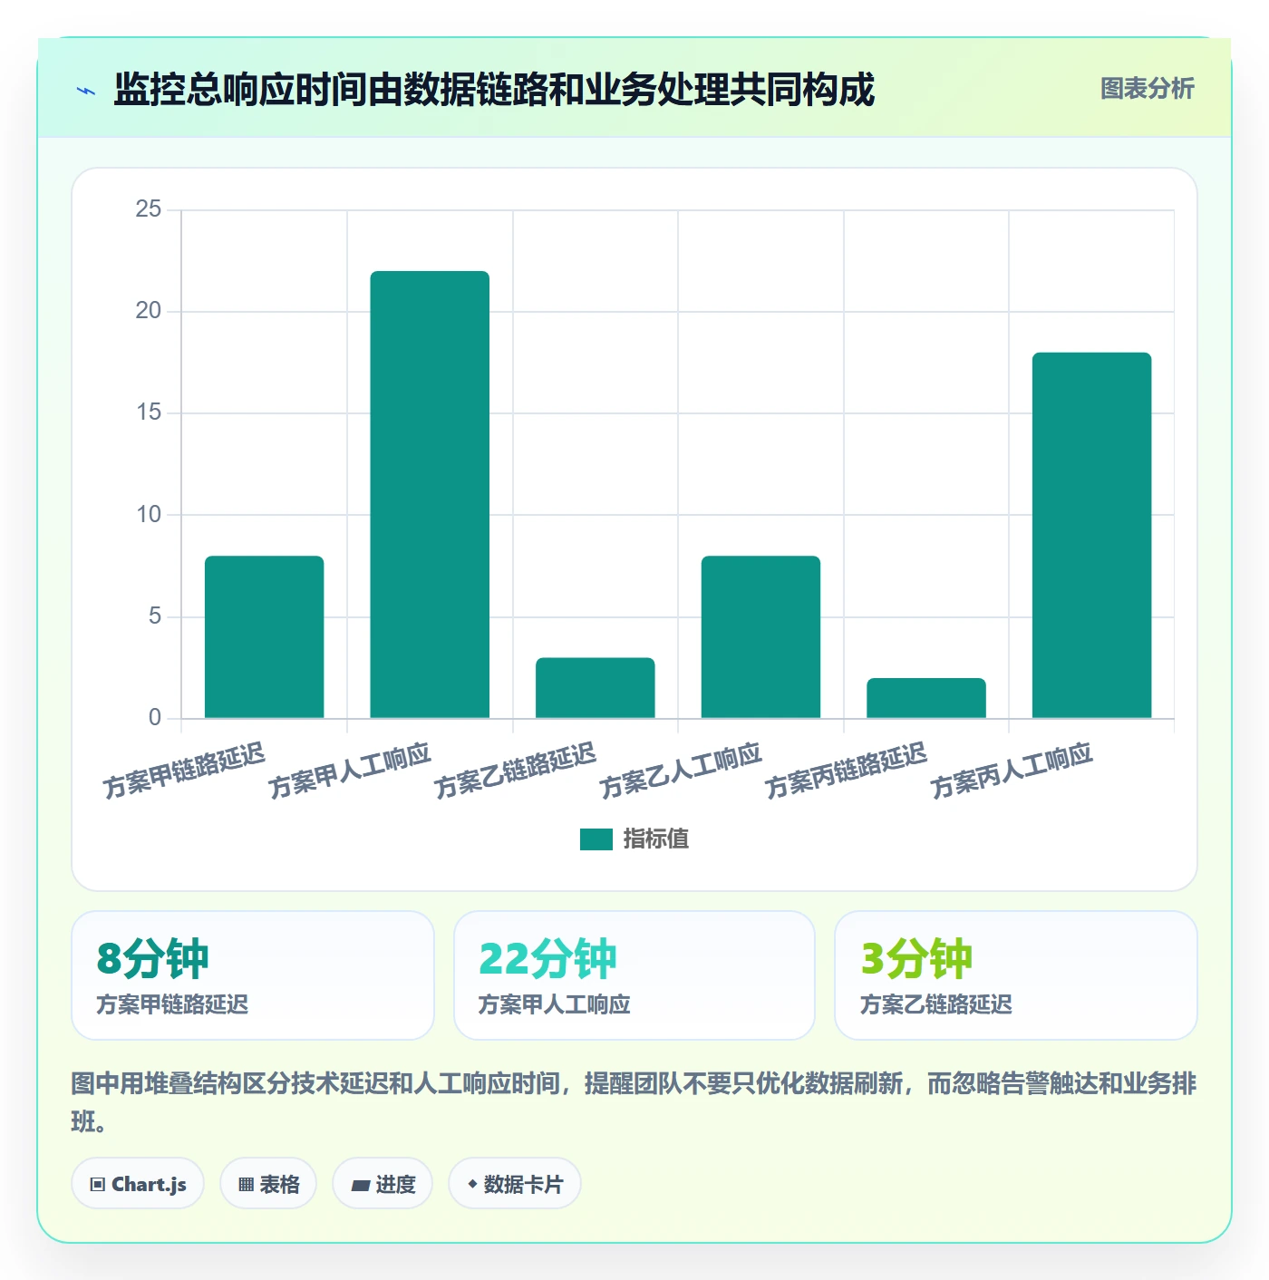Click the bar icon in the 进度 tag

coord(360,1185)
